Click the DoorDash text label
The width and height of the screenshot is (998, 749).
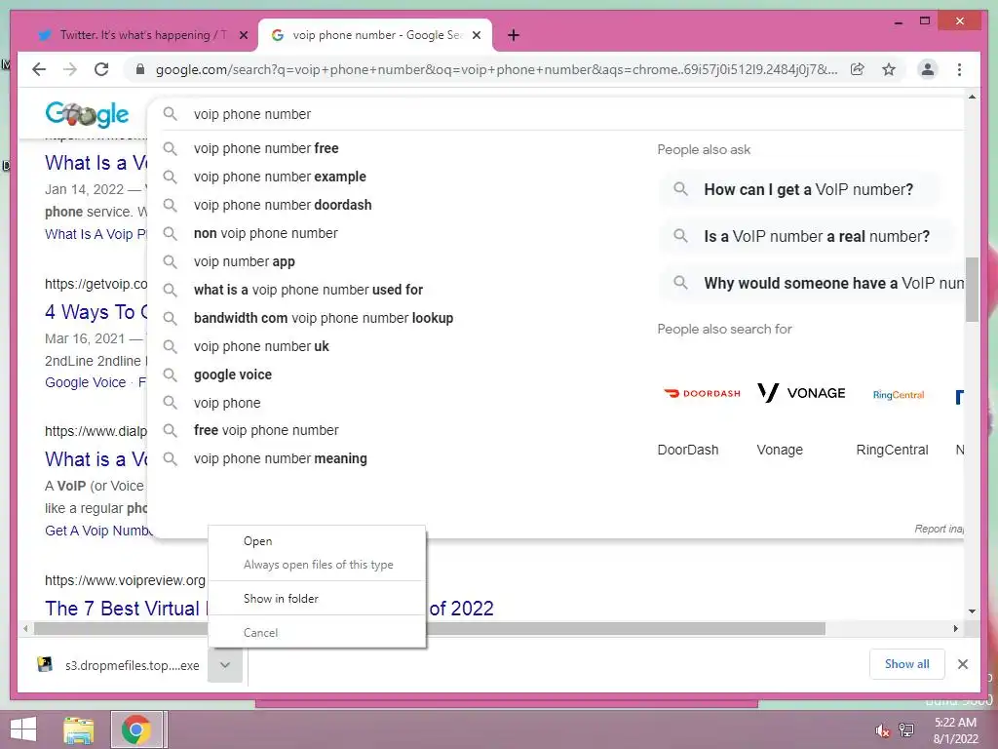click(x=687, y=450)
